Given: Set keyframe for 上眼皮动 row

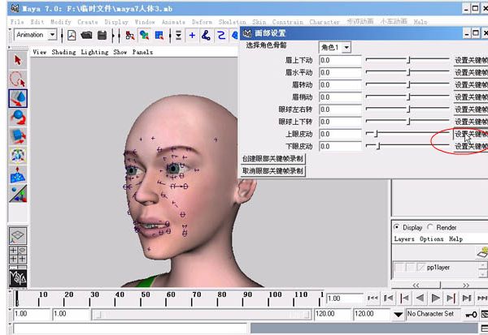Looking at the screenshot, I should click(x=471, y=134).
